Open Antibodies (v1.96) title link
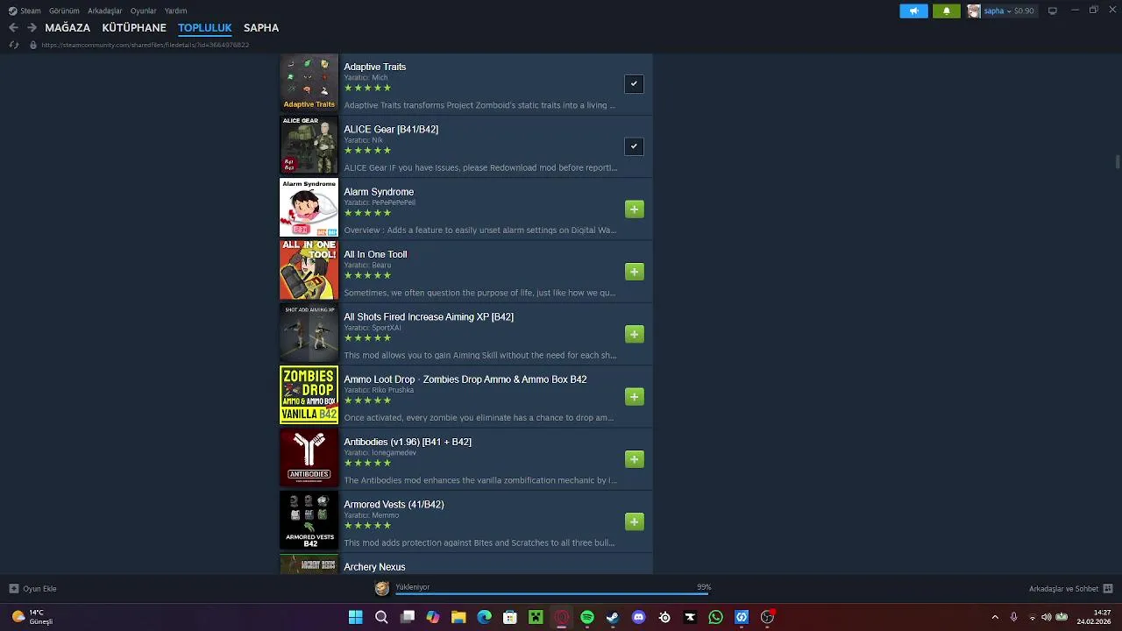The height and width of the screenshot is (631, 1122). pyautogui.click(x=408, y=442)
